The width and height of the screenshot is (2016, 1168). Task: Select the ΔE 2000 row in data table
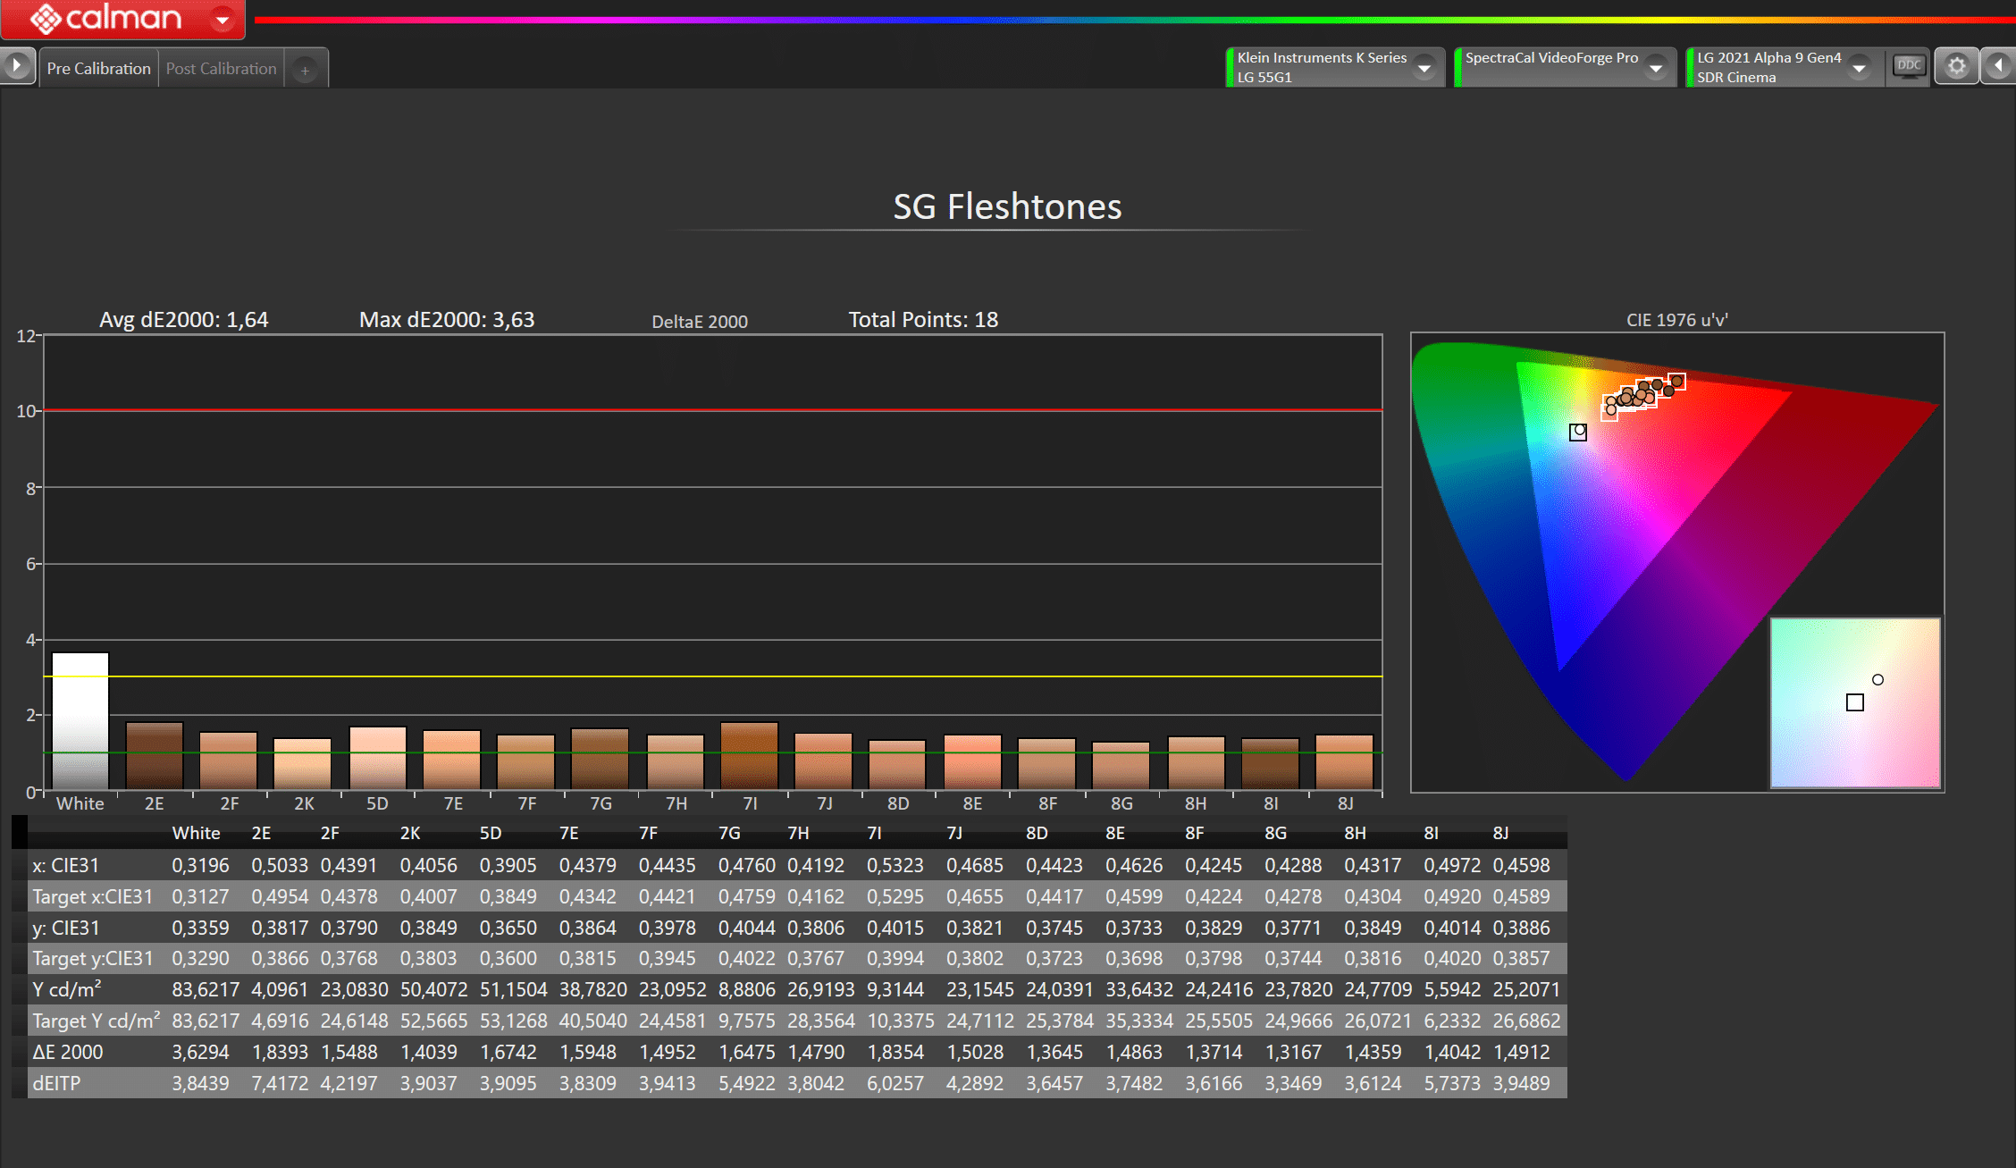(68, 1052)
